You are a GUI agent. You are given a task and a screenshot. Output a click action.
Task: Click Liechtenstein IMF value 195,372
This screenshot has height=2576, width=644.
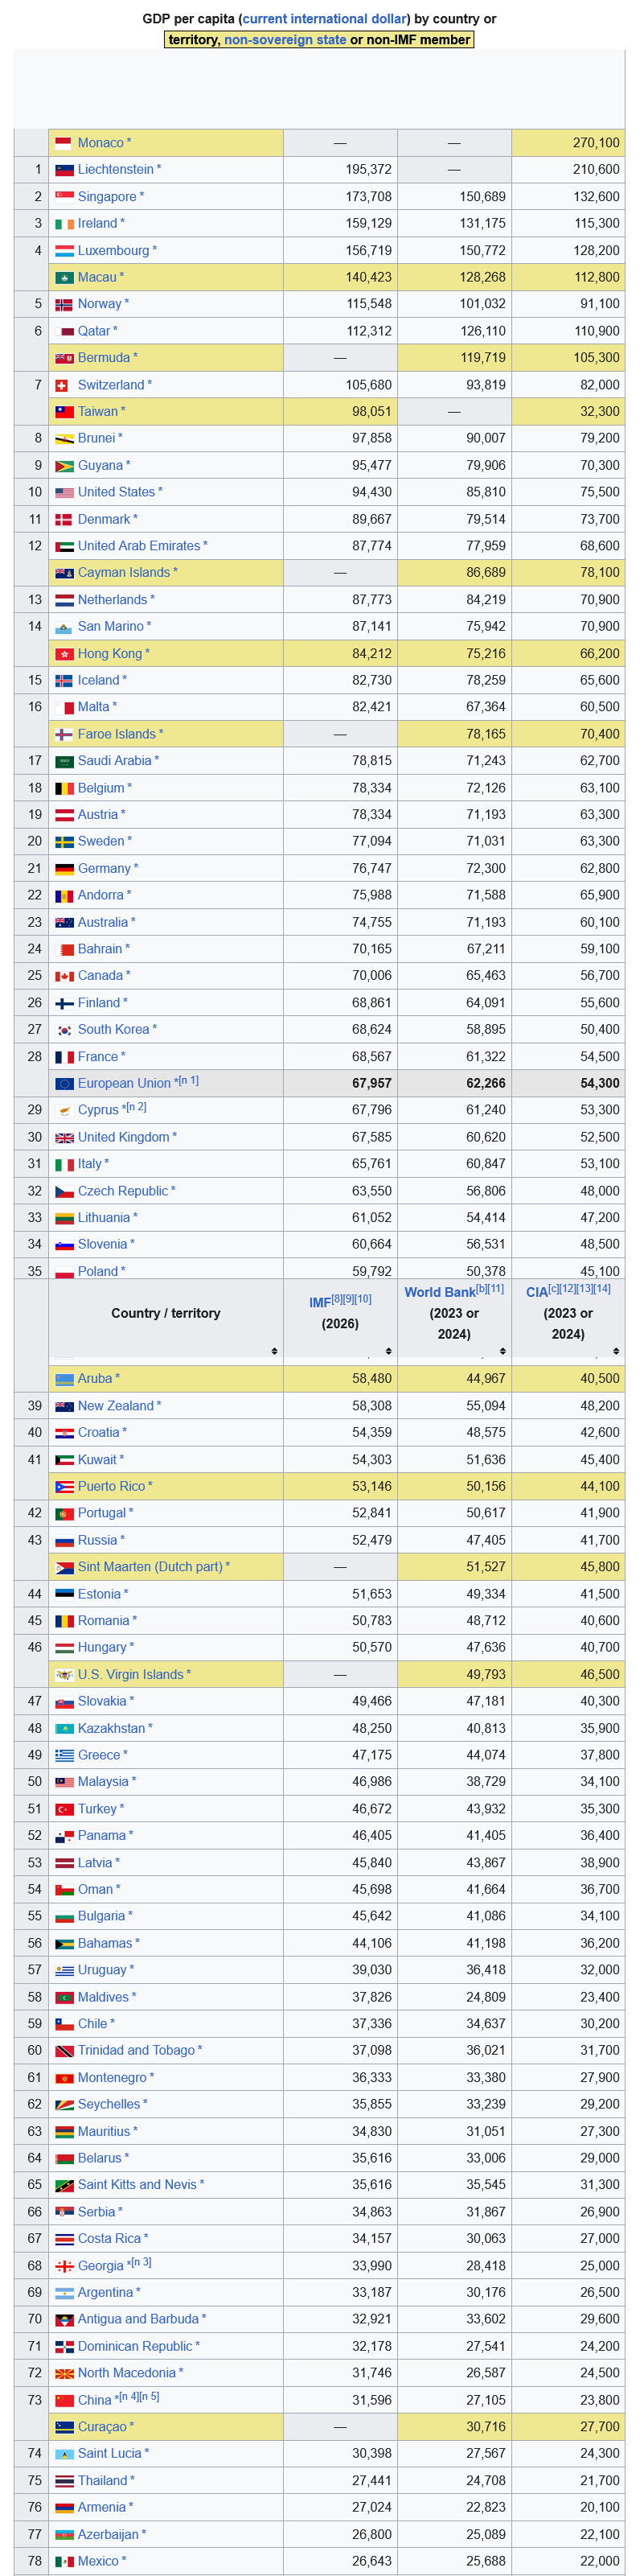click(369, 170)
